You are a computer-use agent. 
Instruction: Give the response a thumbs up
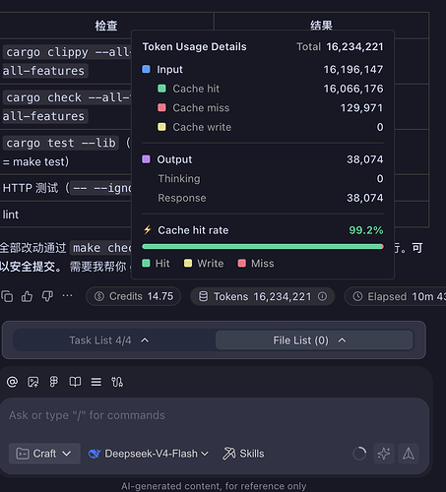[27, 296]
